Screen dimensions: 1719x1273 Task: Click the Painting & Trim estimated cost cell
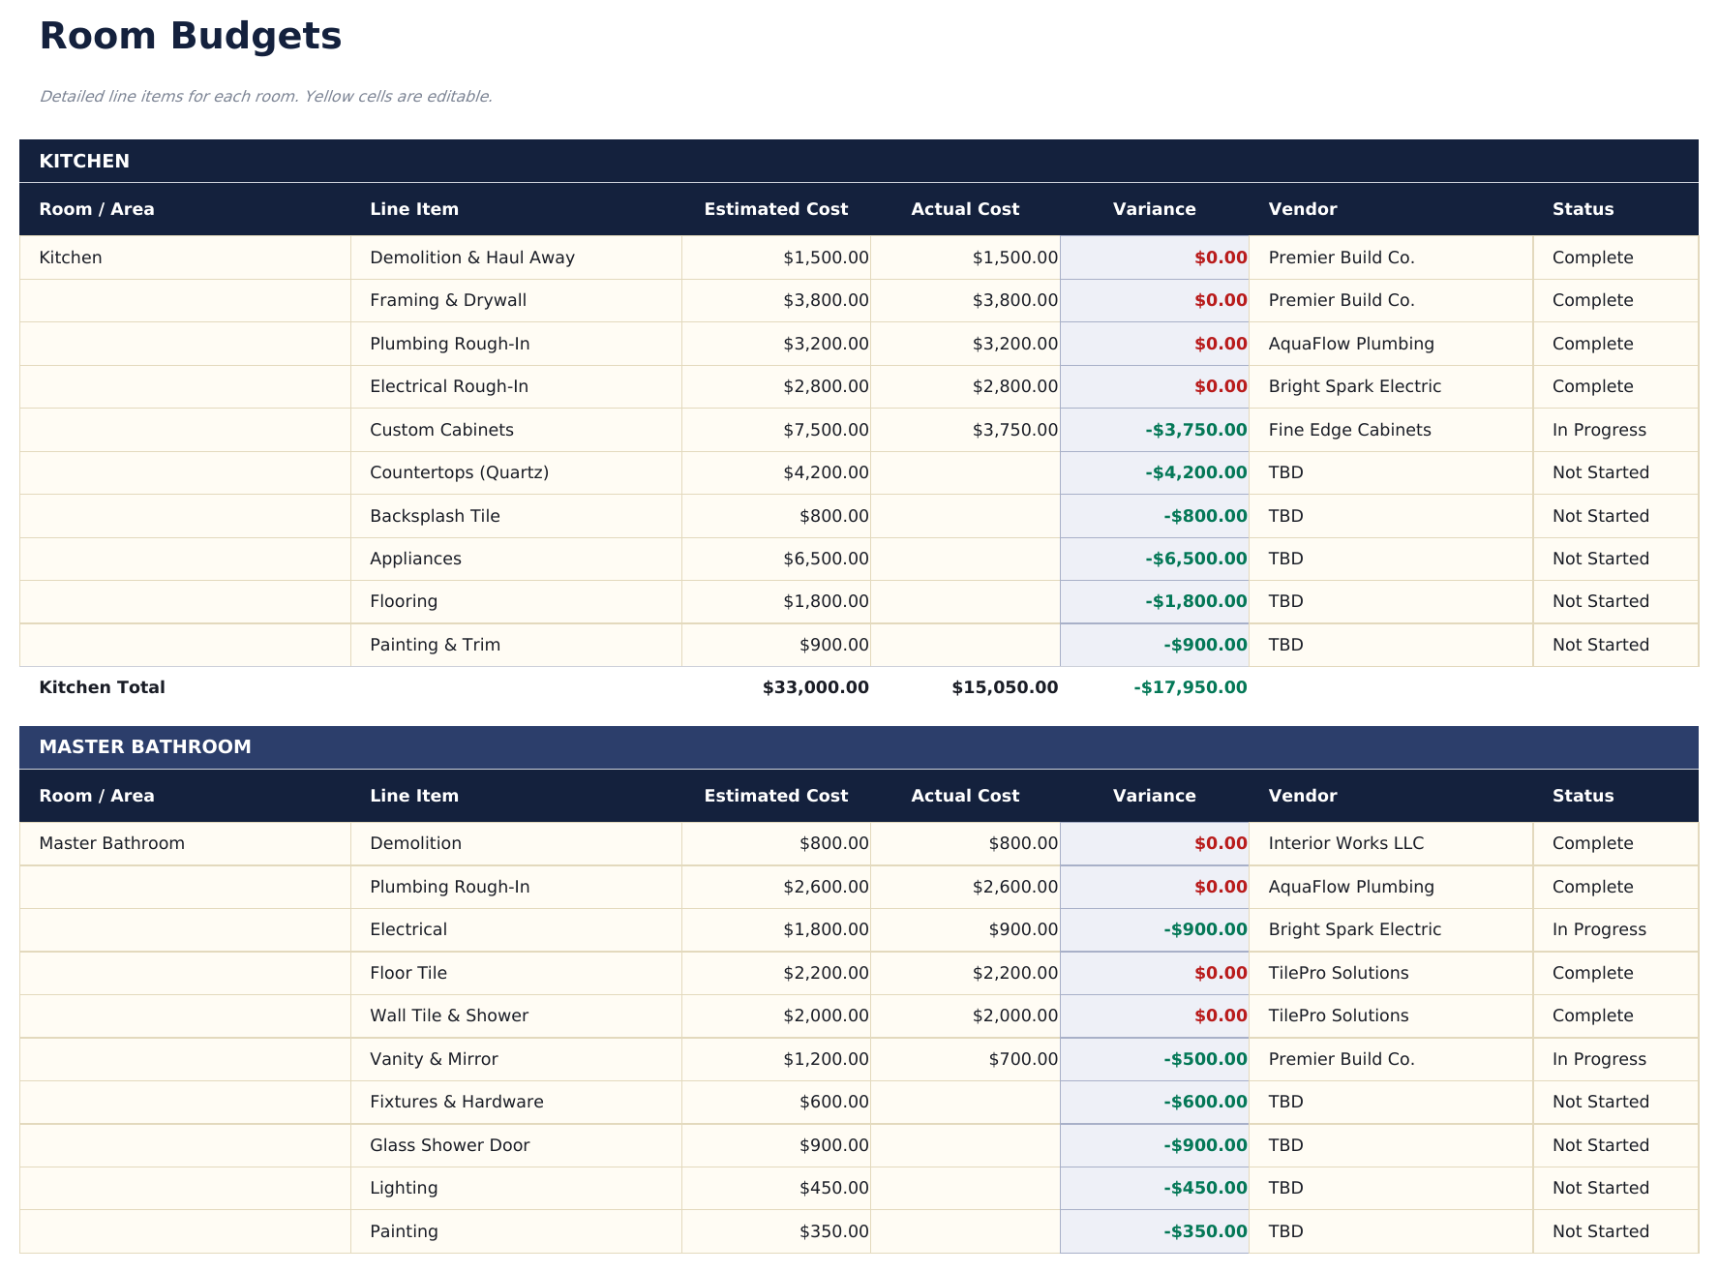tap(775, 645)
